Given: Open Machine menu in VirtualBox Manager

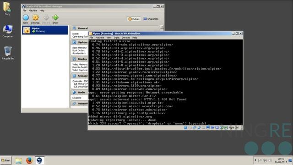Looking at the screenshot, I should (33, 11).
